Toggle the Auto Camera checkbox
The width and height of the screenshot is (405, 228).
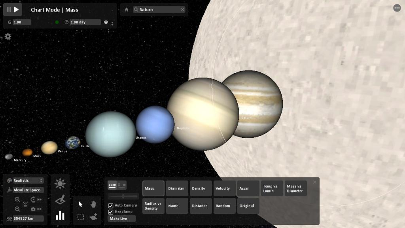click(111, 205)
